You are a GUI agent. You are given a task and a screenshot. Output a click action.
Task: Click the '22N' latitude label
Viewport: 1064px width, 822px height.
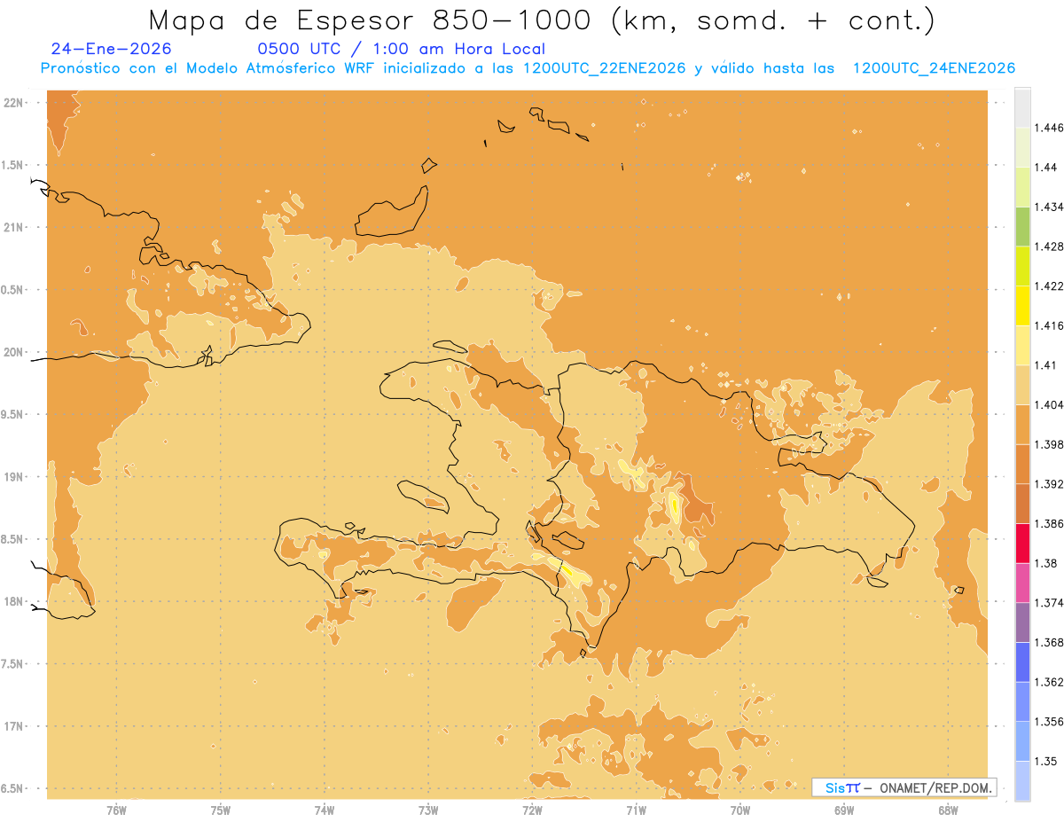[x=15, y=102]
